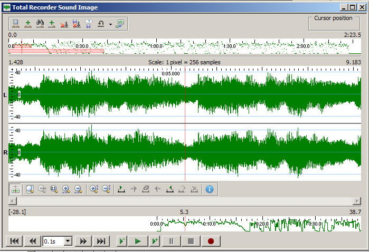Click the add marker pair icon with green plus

click(28, 24)
